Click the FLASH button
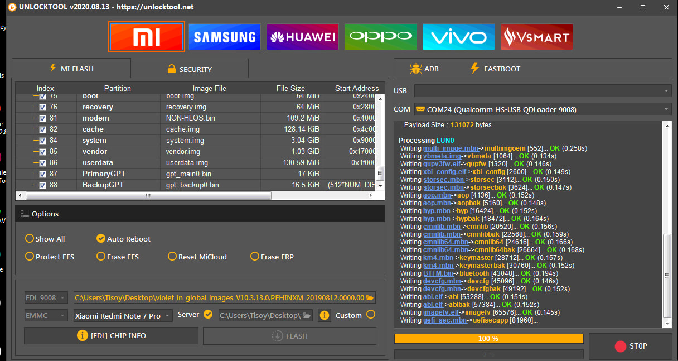 289,336
